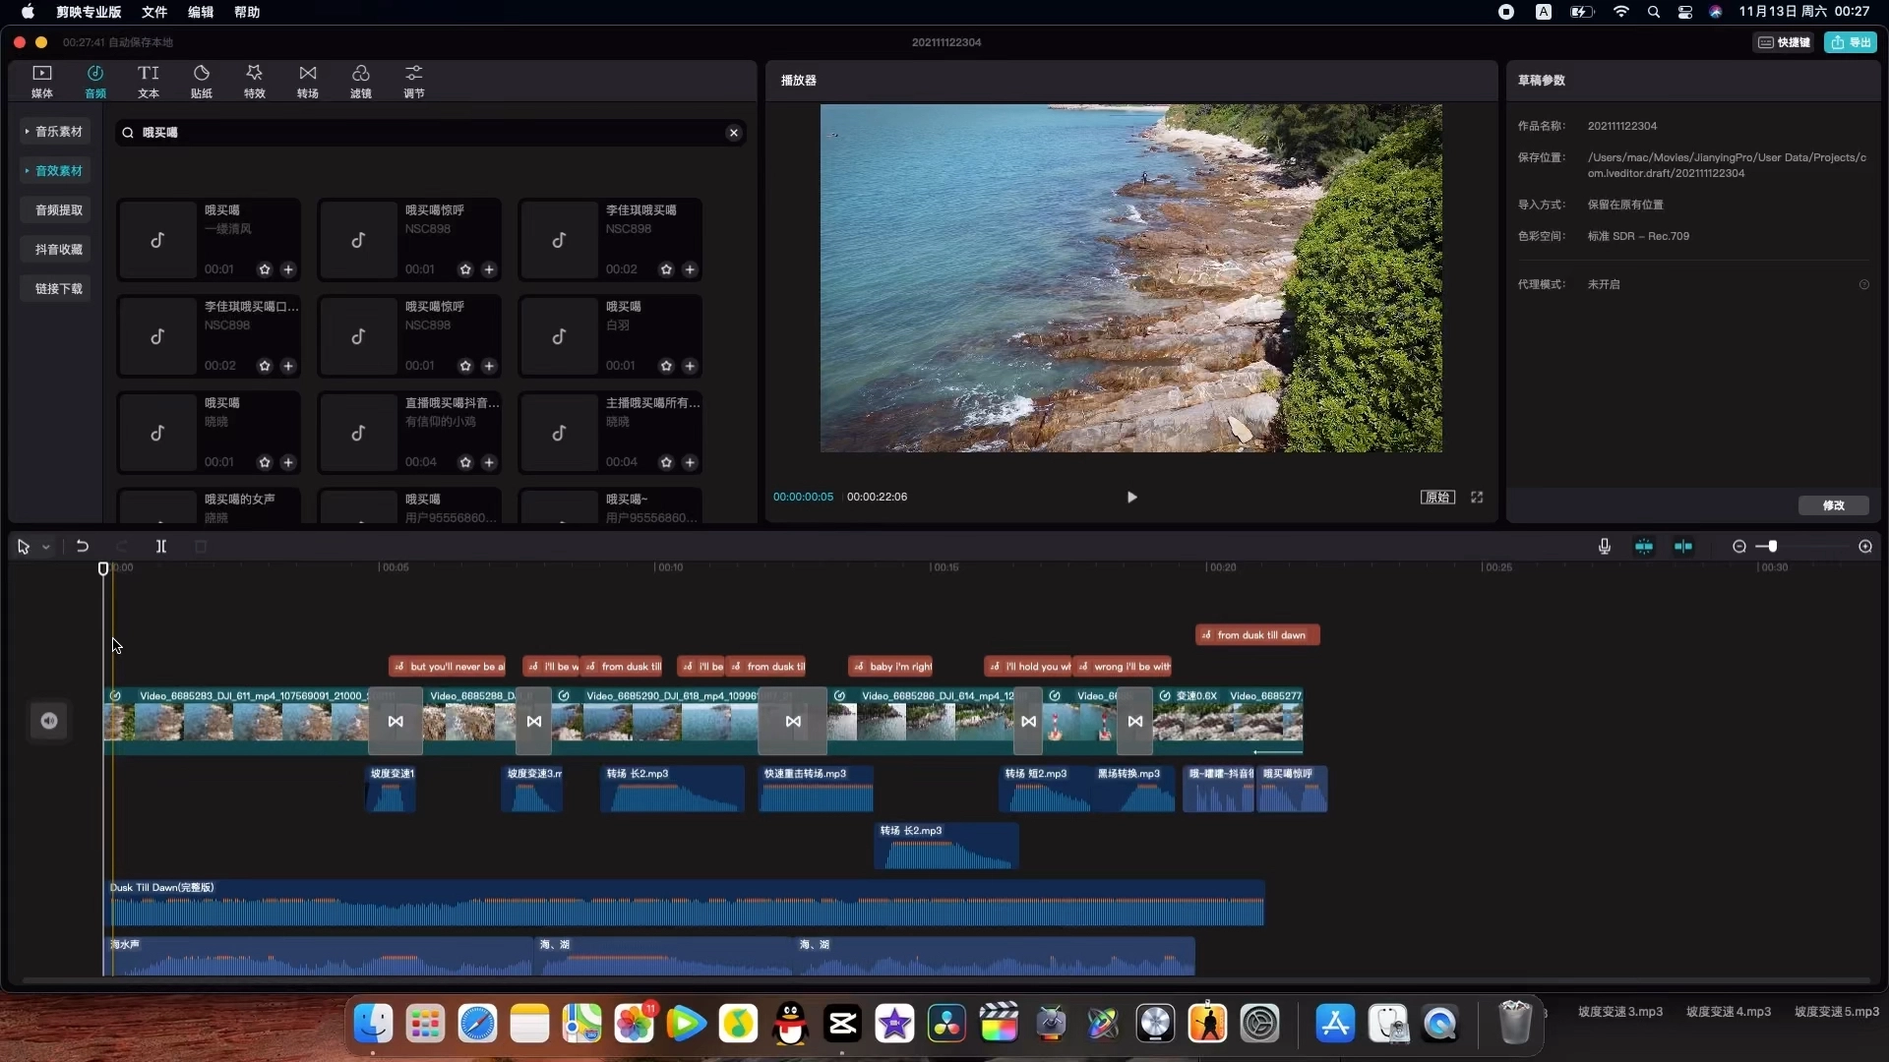Toggle timeline auto-snap alignment
The width and height of the screenshot is (1889, 1062).
point(1683,547)
